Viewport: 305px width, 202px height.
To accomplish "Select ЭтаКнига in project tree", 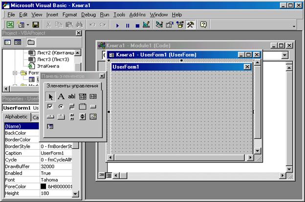I will pyautogui.click(x=48, y=66).
